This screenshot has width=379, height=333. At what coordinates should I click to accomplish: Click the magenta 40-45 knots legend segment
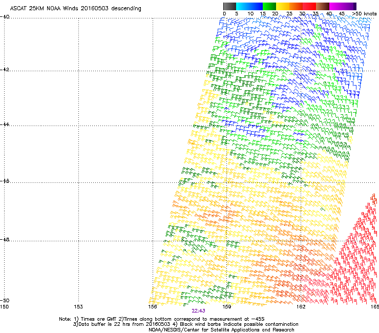click(x=336, y=6)
